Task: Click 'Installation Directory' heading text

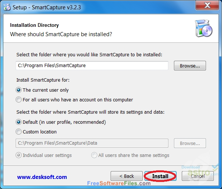Action: (34, 25)
